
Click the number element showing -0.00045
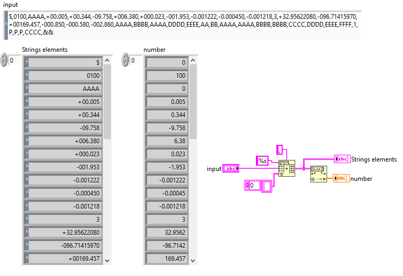tap(167, 193)
